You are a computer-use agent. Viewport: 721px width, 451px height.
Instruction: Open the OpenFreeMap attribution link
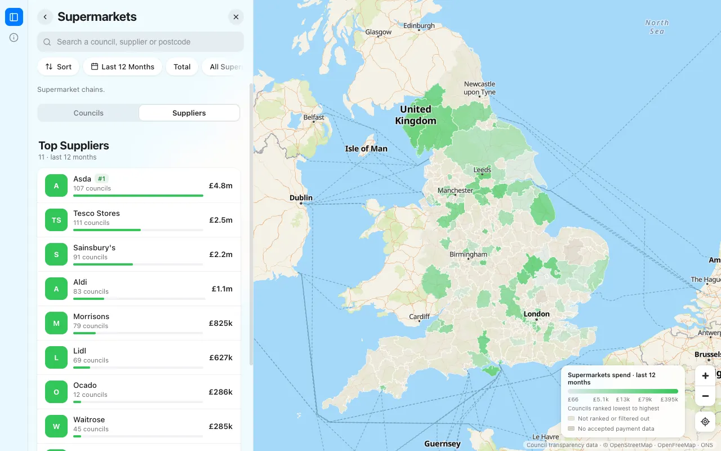[x=677, y=445]
